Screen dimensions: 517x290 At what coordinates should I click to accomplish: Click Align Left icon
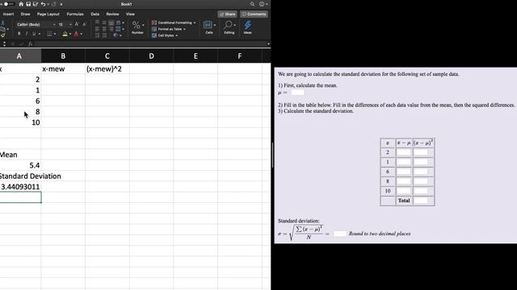[x=97, y=29]
